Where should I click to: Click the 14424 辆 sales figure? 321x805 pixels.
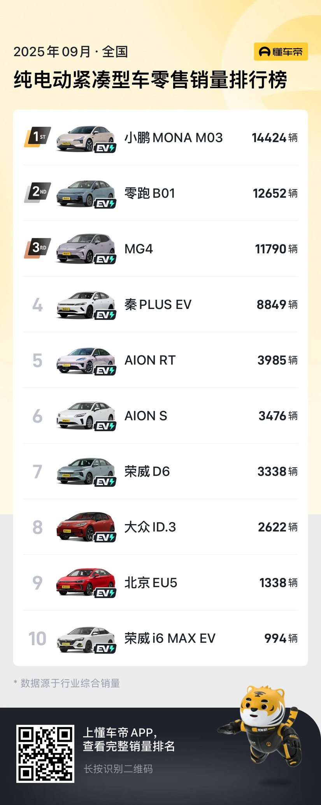274,138
